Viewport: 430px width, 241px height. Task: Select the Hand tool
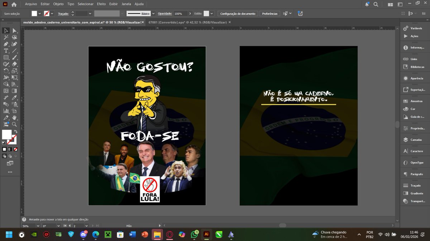[14, 118]
